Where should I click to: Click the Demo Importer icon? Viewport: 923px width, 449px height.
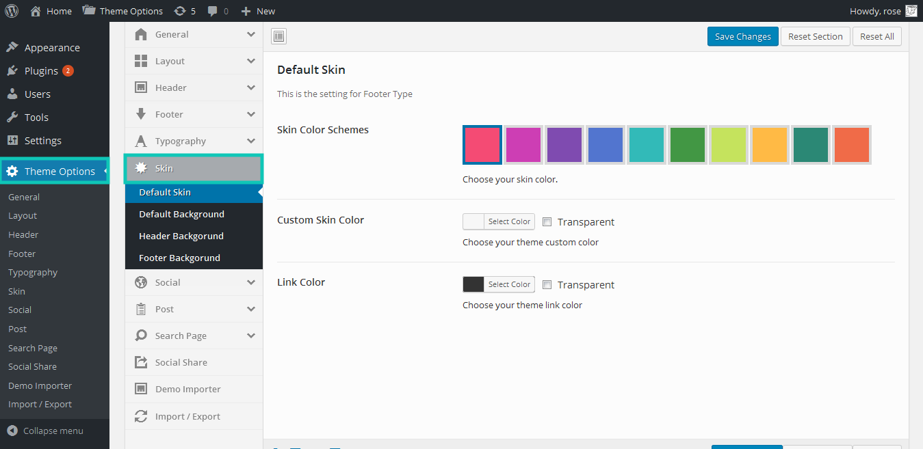[x=141, y=389]
